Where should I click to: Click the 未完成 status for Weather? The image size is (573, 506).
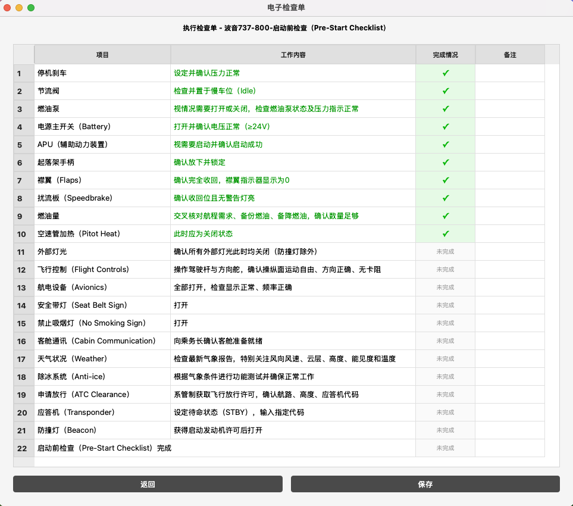point(445,358)
